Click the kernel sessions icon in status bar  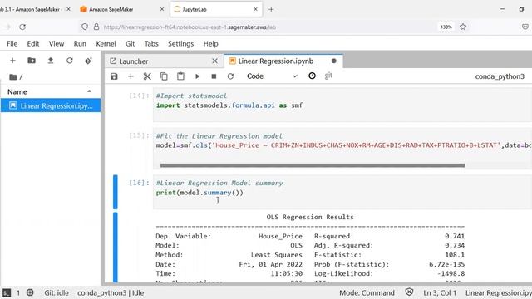[x=30, y=292]
